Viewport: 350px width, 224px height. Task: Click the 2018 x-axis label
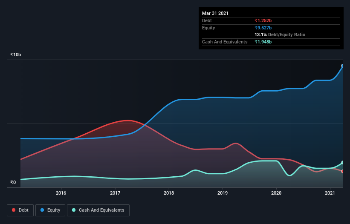pyautogui.click(x=169, y=193)
